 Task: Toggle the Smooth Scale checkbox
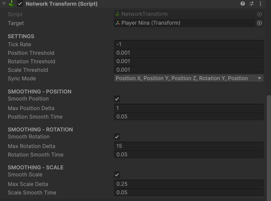117,175
